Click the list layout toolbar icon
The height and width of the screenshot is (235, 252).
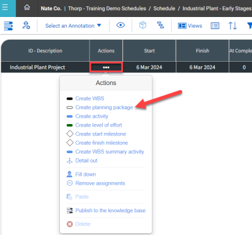(215, 26)
